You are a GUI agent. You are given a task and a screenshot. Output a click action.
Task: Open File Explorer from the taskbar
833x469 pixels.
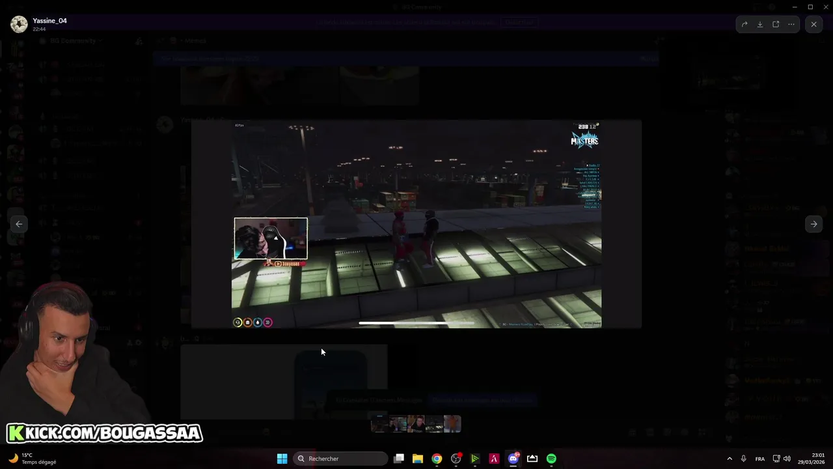point(418,459)
